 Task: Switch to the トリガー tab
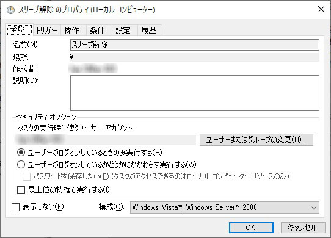click(x=46, y=31)
